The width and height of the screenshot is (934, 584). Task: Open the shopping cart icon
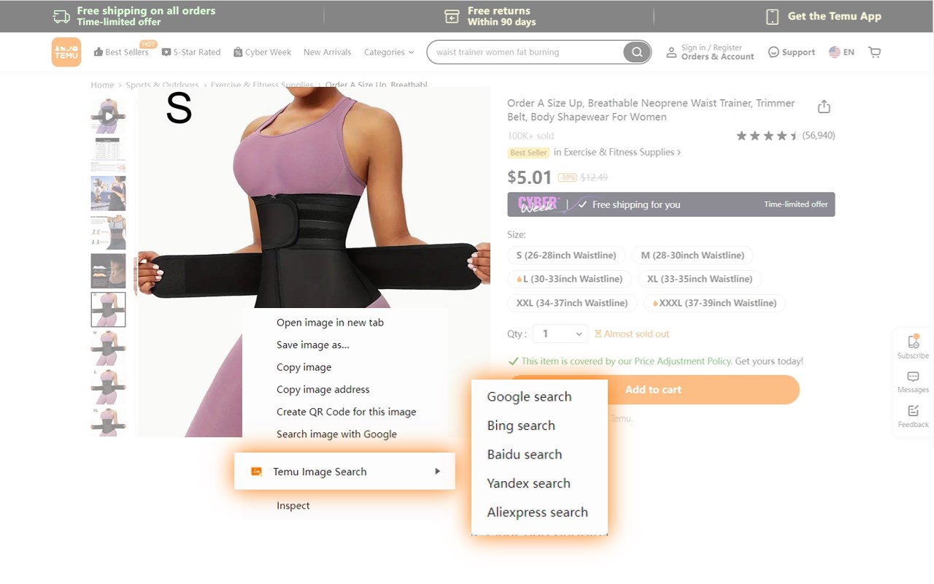coord(874,52)
